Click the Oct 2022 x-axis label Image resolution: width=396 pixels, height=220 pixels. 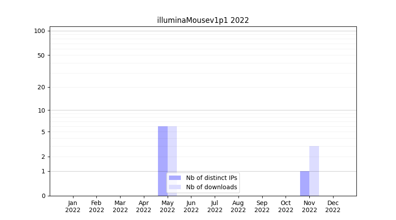pos(286,206)
